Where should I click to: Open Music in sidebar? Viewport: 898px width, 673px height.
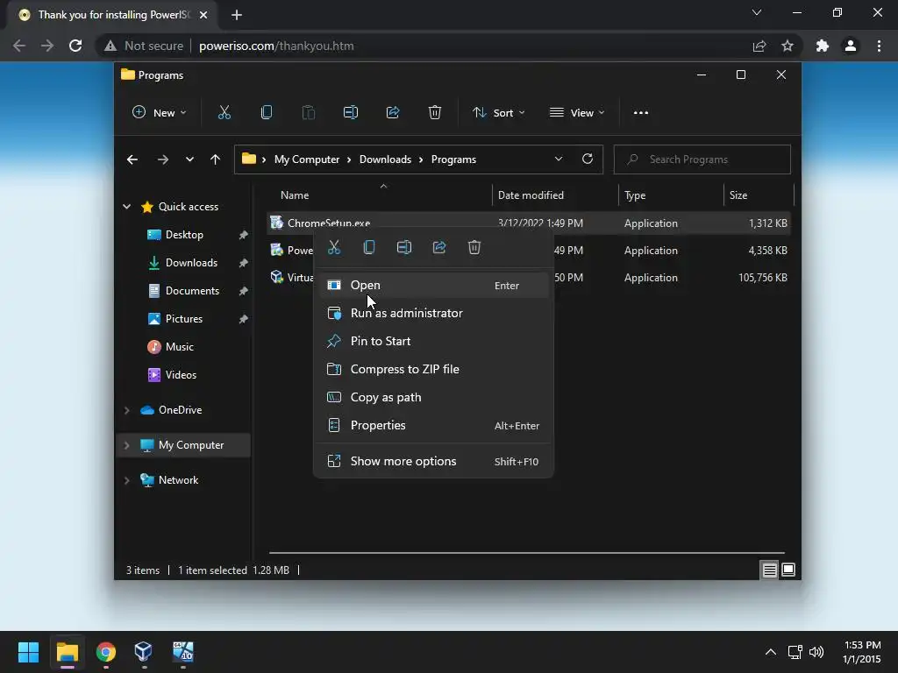point(179,347)
